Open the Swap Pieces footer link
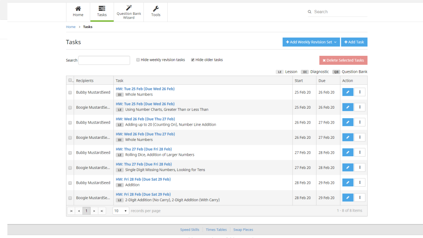Viewport: 423px width, 238px height. [x=243, y=230]
